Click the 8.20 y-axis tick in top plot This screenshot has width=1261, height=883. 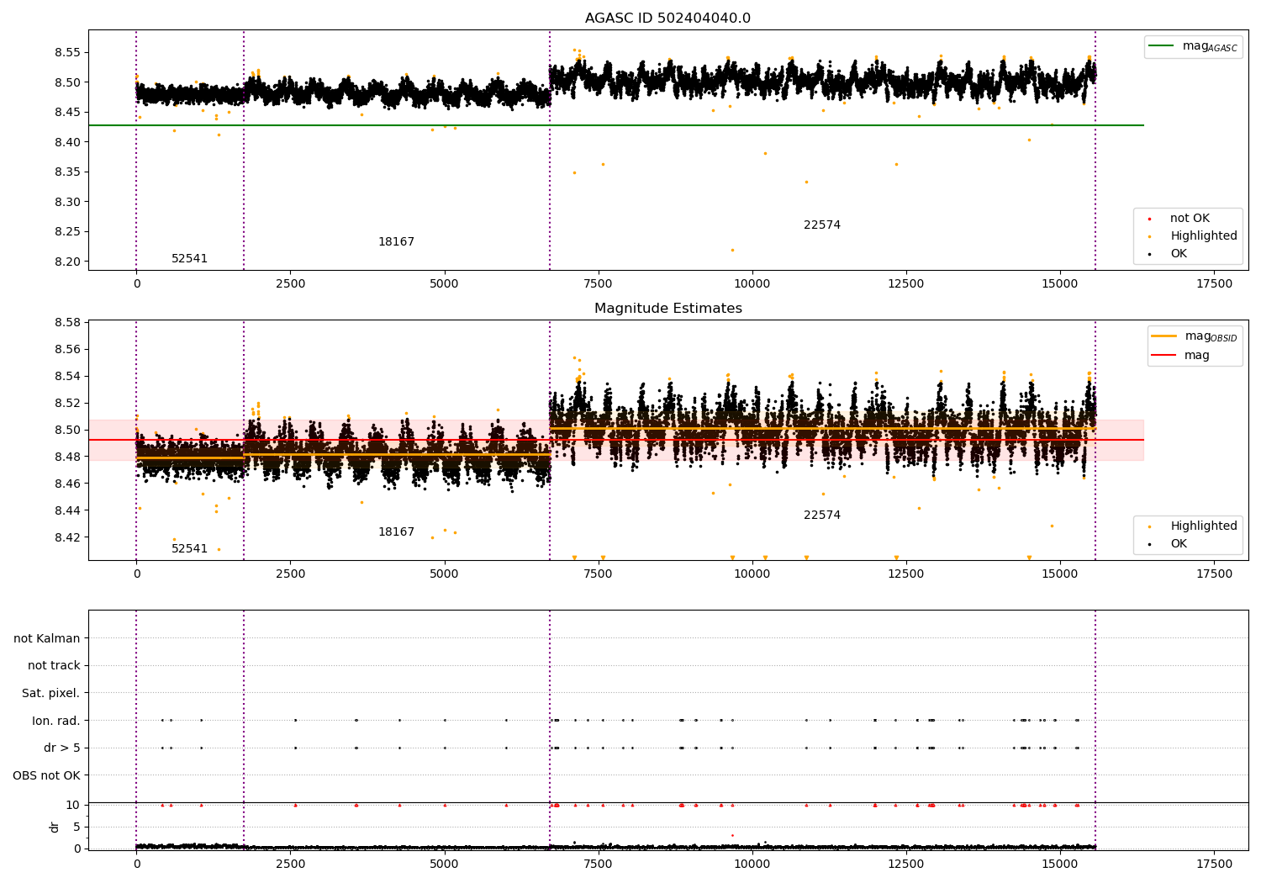coord(67,262)
